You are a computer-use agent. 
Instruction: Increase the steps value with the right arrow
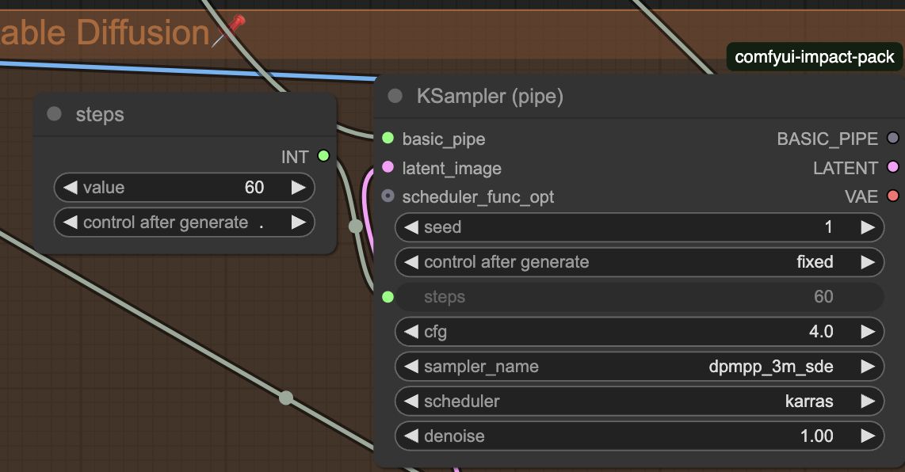pyautogui.click(x=298, y=188)
